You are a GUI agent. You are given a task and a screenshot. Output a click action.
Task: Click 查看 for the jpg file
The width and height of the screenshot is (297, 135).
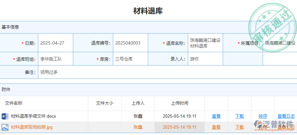(216, 127)
